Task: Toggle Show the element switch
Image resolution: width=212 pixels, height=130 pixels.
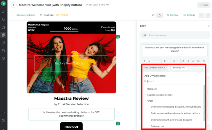Action: pos(144,35)
